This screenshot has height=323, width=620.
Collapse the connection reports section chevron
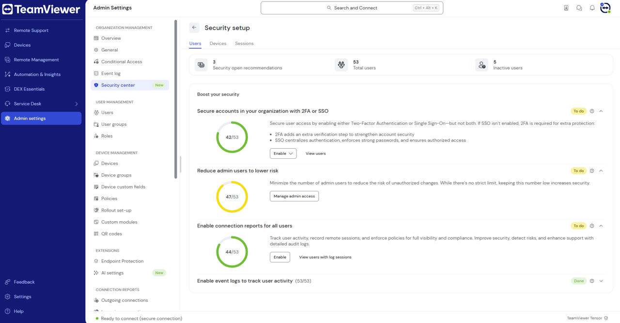click(601, 226)
